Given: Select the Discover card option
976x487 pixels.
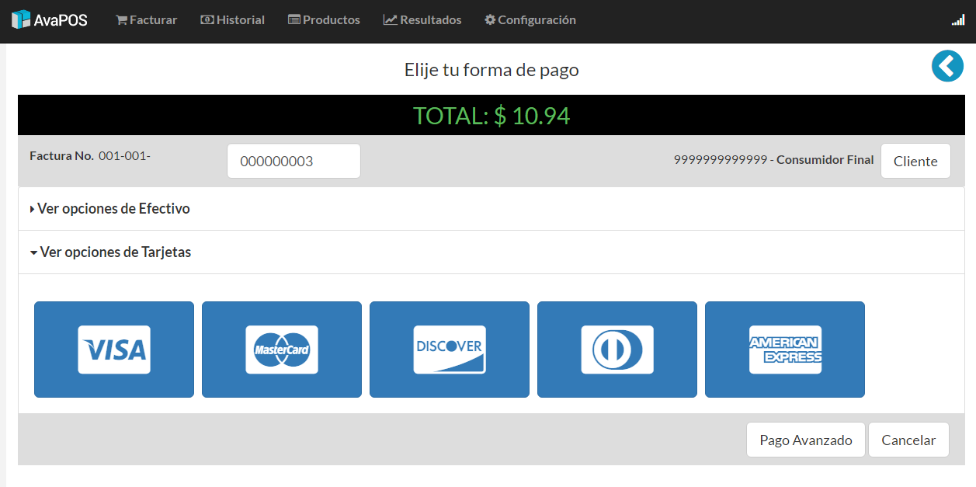Looking at the screenshot, I should pyautogui.click(x=450, y=350).
